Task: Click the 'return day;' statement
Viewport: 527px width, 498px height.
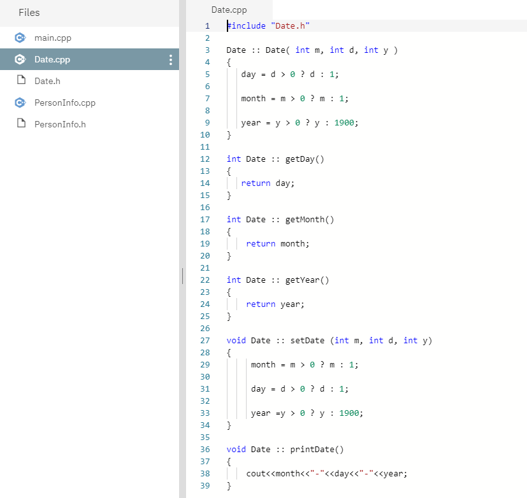Action: 268,183
